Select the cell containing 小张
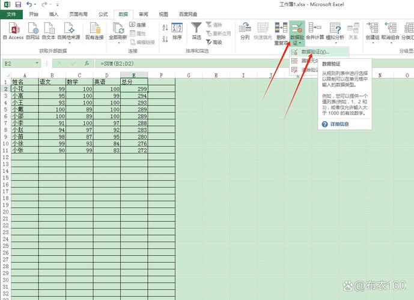414x300 pixels. pyautogui.click(x=25, y=150)
